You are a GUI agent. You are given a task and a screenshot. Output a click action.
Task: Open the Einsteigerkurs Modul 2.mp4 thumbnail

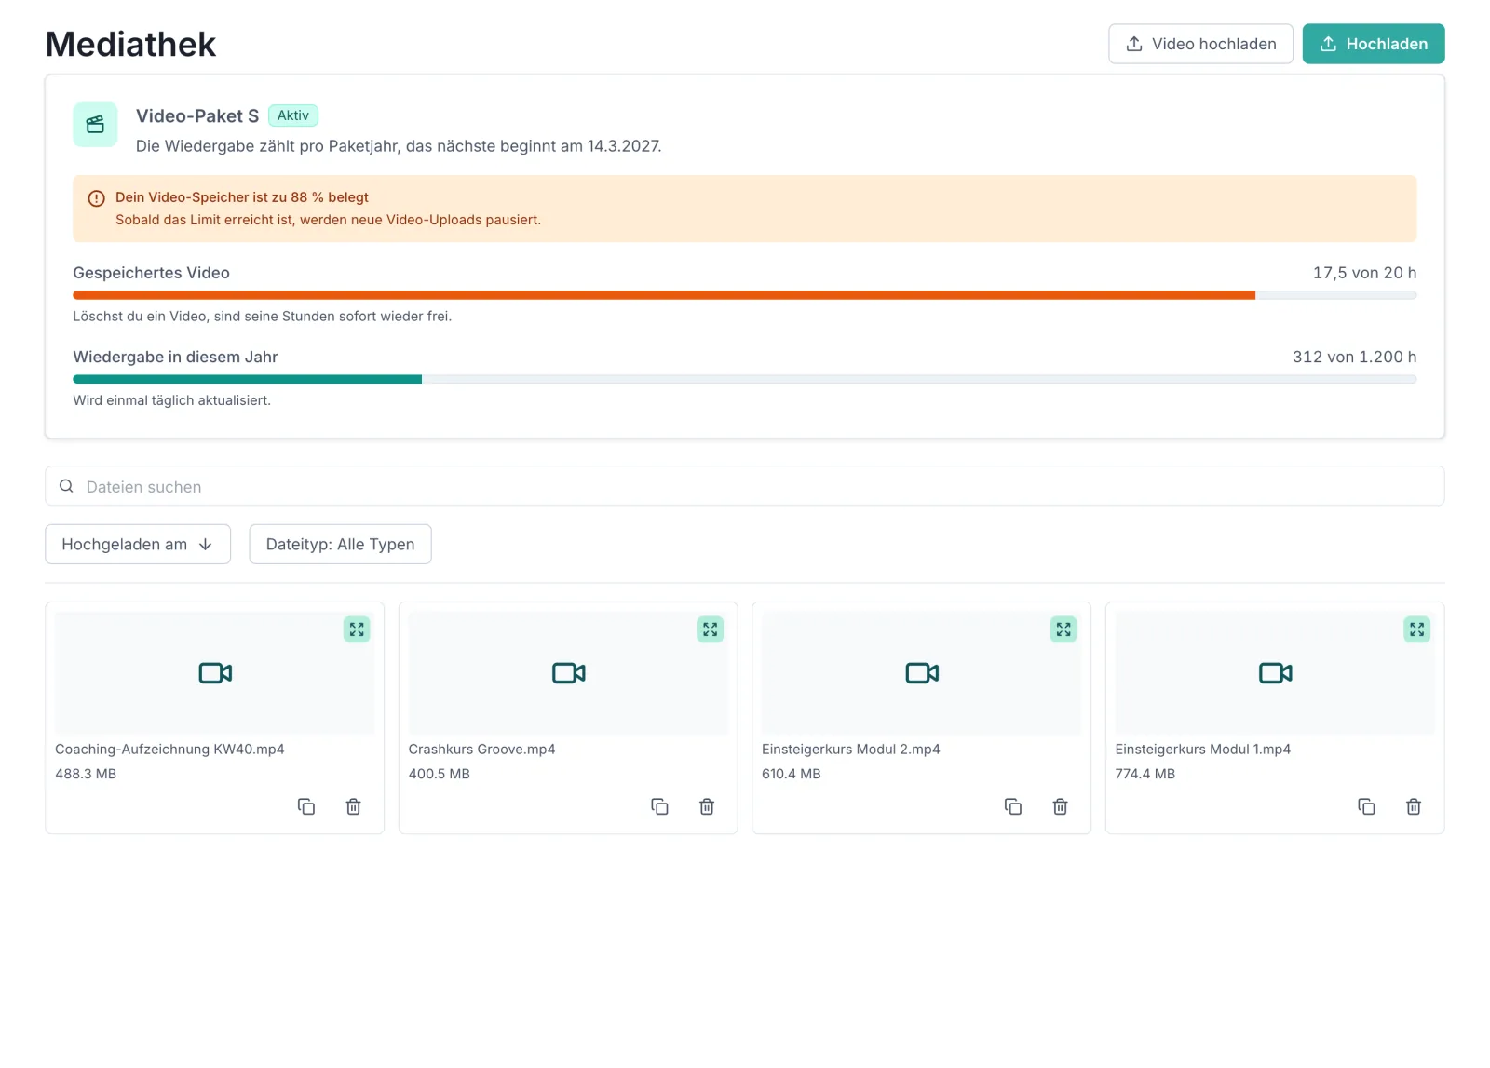[x=922, y=673]
